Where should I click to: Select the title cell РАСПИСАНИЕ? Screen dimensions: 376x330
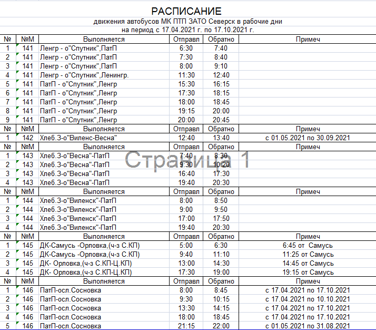point(186,11)
